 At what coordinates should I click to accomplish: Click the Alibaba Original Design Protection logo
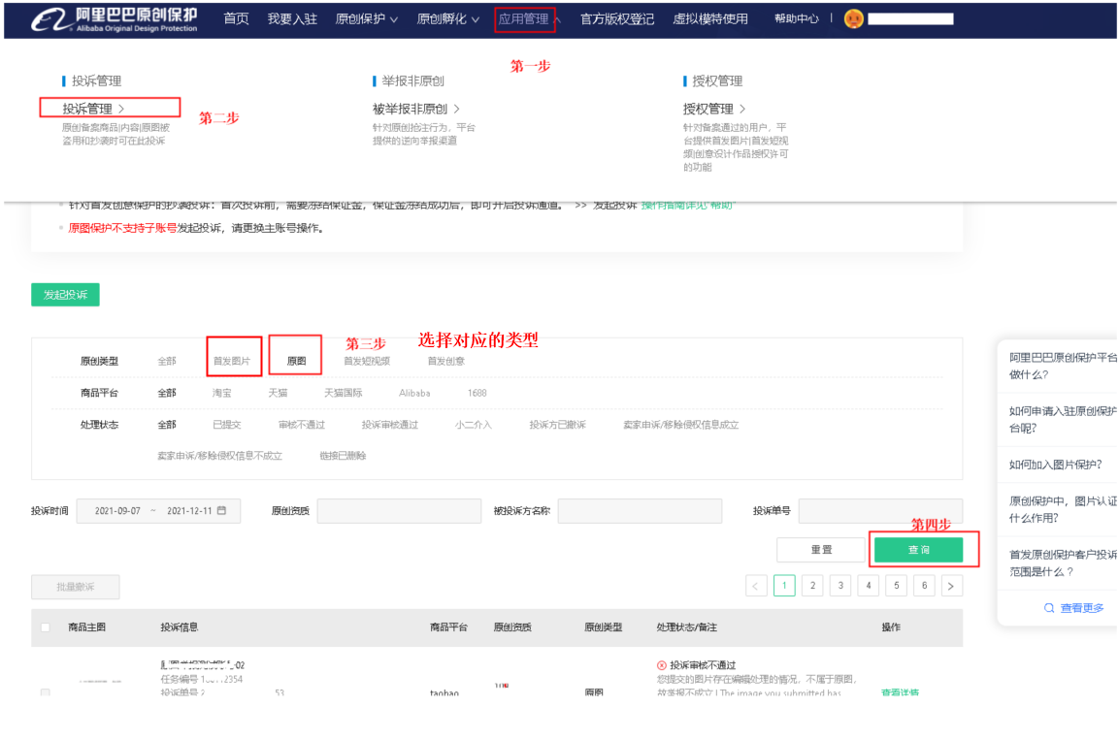(x=115, y=19)
